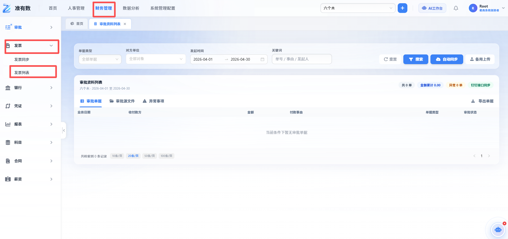Screen dimensions: 508x239
Task: Expand the 审批 menu chevron
Action: 51,27
